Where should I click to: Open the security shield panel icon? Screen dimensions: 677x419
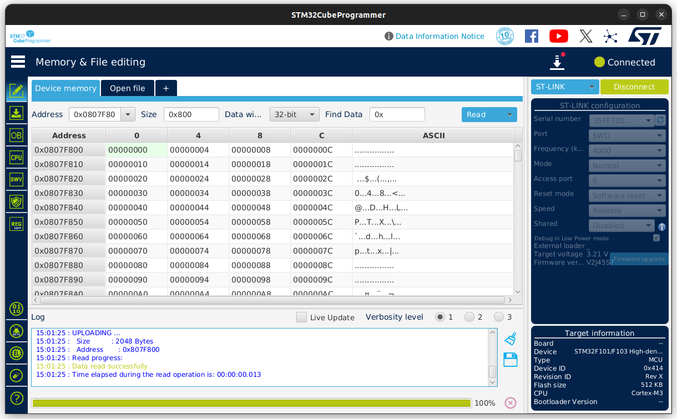coord(17,201)
